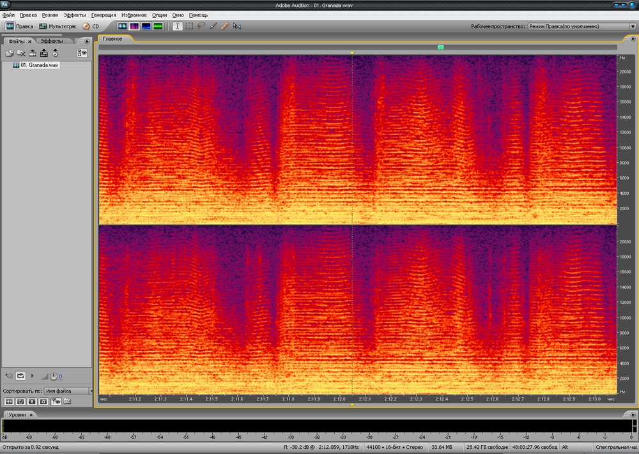The image size is (639, 454).
Task: Open the Помощь menu
Action: pyautogui.click(x=199, y=15)
